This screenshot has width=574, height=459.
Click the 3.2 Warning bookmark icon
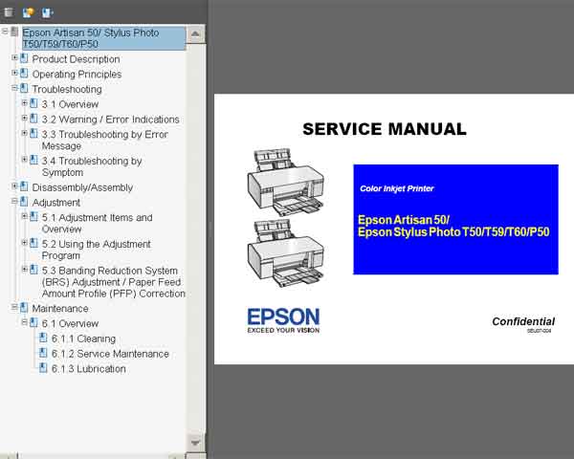(x=33, y=119)
